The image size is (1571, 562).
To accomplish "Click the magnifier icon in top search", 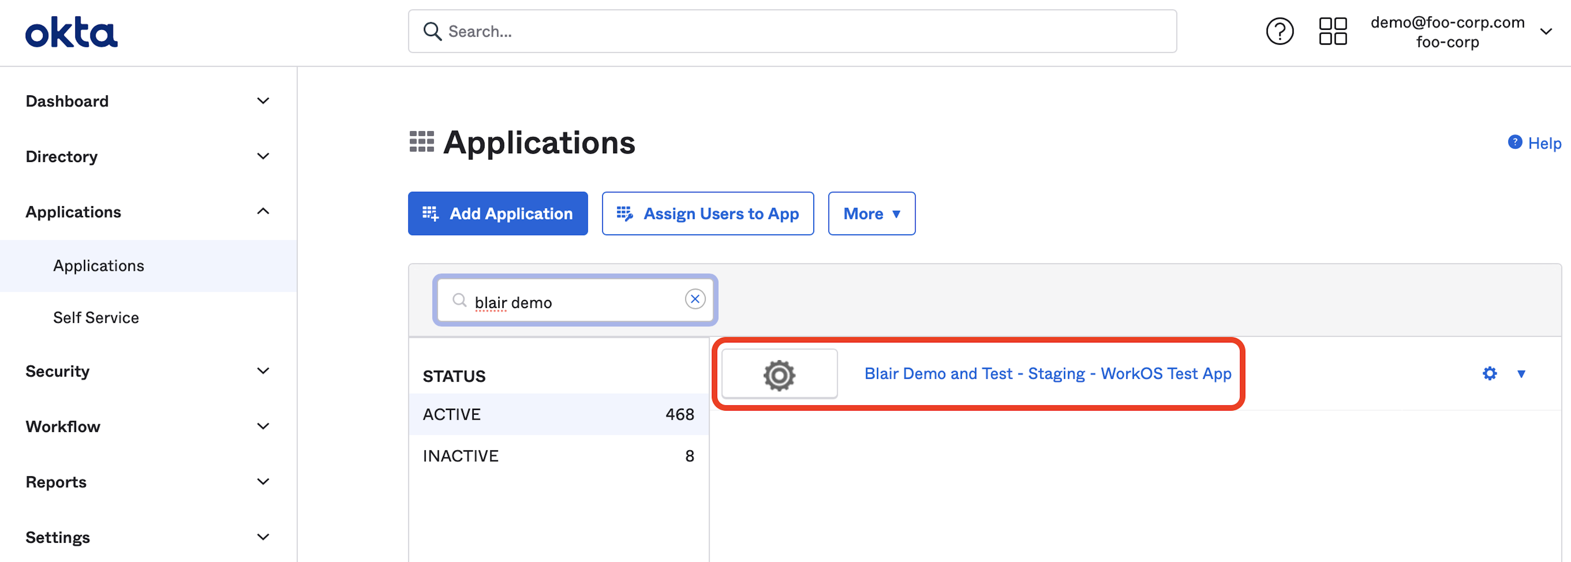I will [x=432, y=31].
